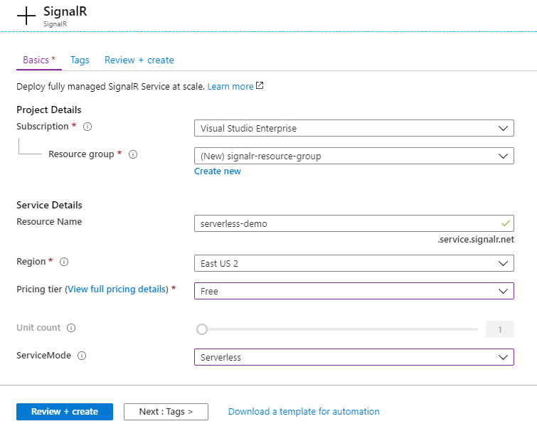
Task: Click the Service Details heading
Action: (49, 205)
